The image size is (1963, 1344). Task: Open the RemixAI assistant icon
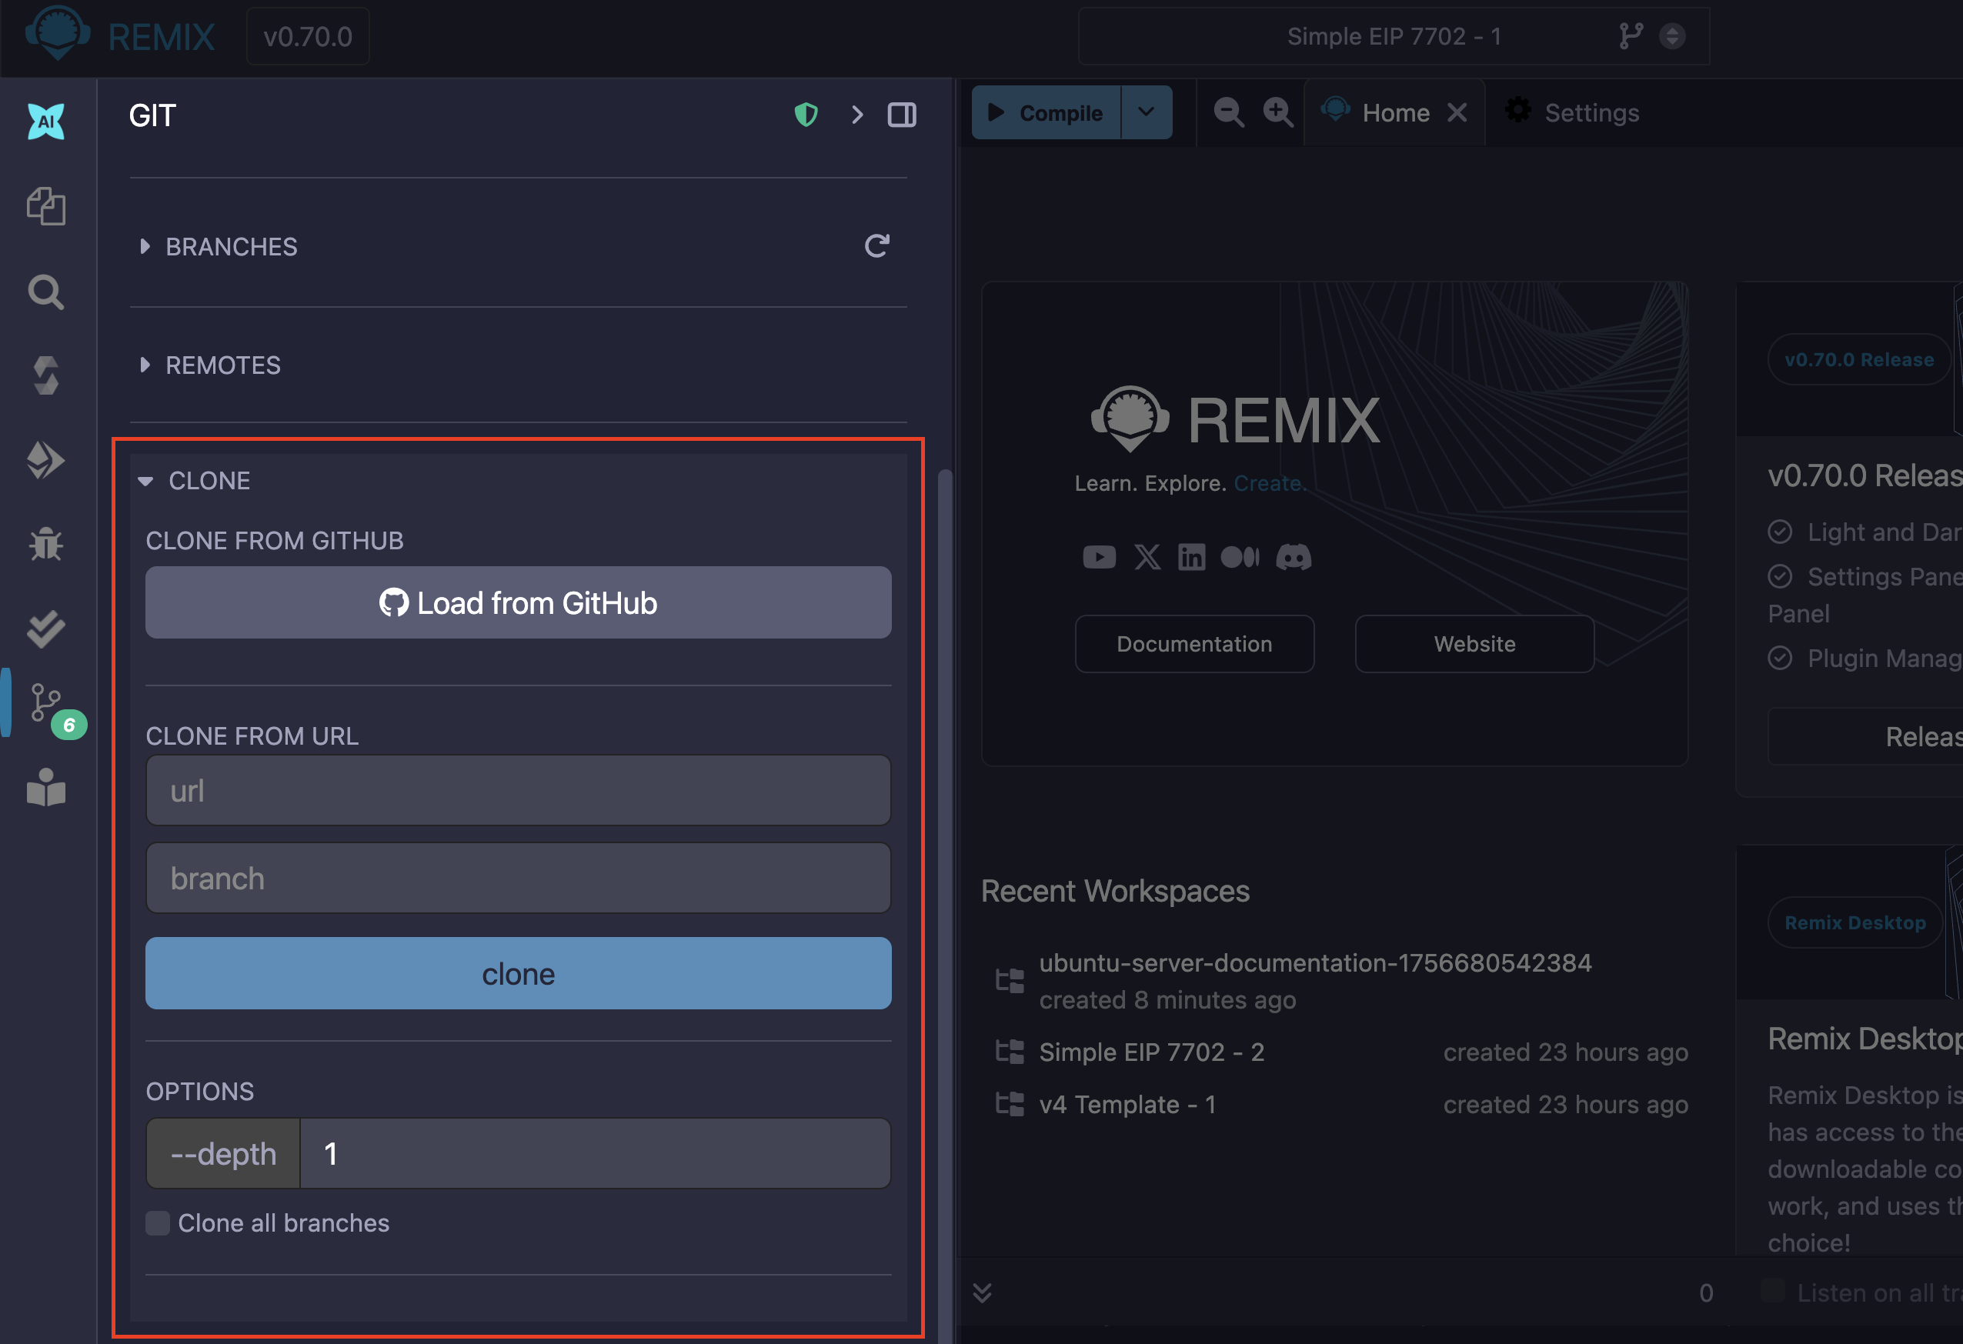tap(45, 122)
